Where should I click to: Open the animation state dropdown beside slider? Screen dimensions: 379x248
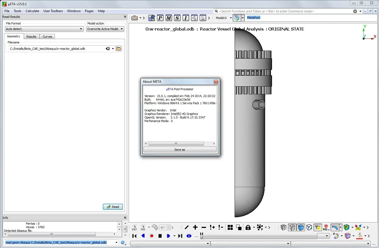tap(323, 236)
